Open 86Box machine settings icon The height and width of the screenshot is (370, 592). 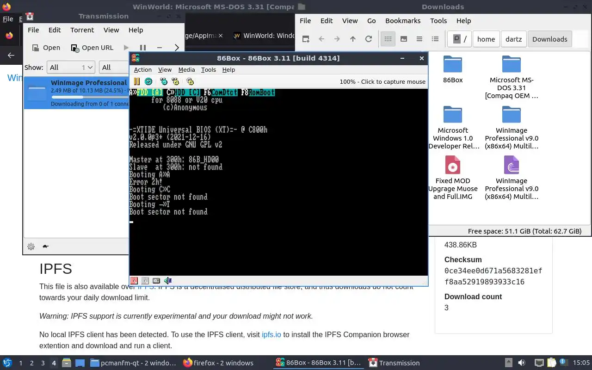(x=190, y=81)
